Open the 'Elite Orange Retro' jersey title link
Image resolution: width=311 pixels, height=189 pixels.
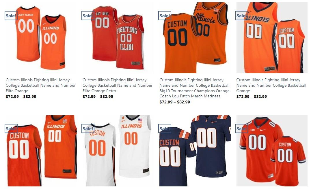tap(118, 85)
